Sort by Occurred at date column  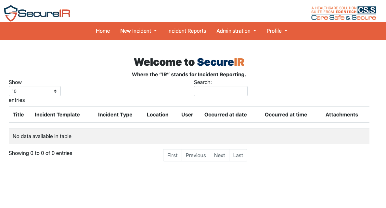[225, 115]
